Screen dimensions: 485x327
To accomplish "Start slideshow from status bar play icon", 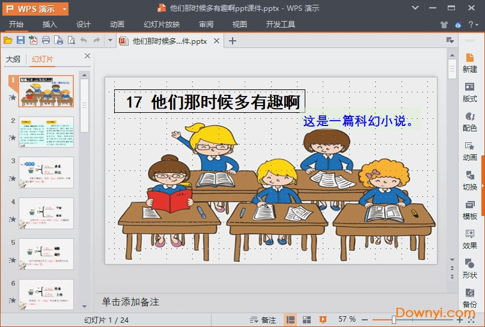I will point(323,320).
